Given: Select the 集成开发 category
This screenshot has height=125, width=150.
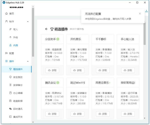Looking at the screenshot, I should [x=16, y=117].
